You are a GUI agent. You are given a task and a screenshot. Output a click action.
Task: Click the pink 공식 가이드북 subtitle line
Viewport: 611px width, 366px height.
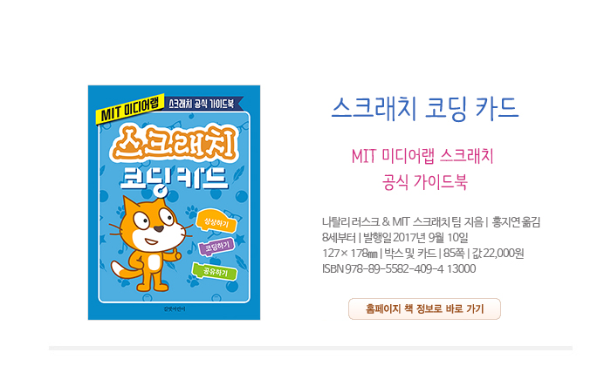pyautogui.click(x=425, y=182)
